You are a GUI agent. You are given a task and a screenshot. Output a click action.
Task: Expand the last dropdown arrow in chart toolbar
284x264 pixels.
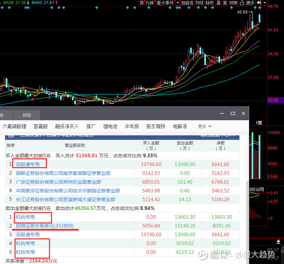click(x=264, y=3)
